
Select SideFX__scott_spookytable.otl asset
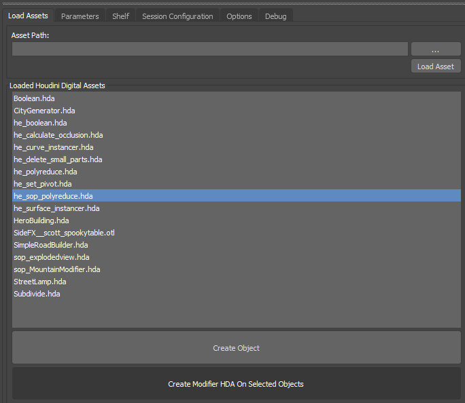[64, 233]
